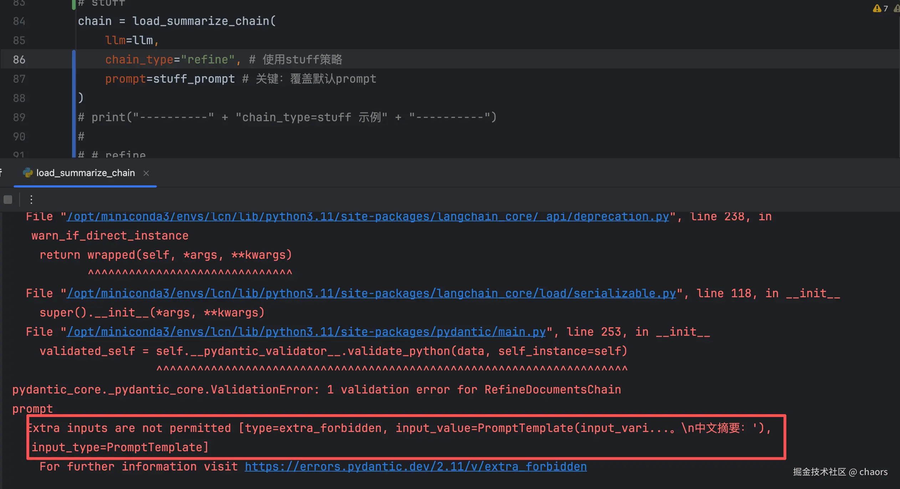The width and height of the screenshot is (900, 489).
Task: Click the stop process square button
Action: (8, 199)
